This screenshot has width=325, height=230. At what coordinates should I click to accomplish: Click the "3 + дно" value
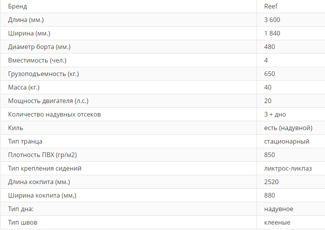coord(275,115)
